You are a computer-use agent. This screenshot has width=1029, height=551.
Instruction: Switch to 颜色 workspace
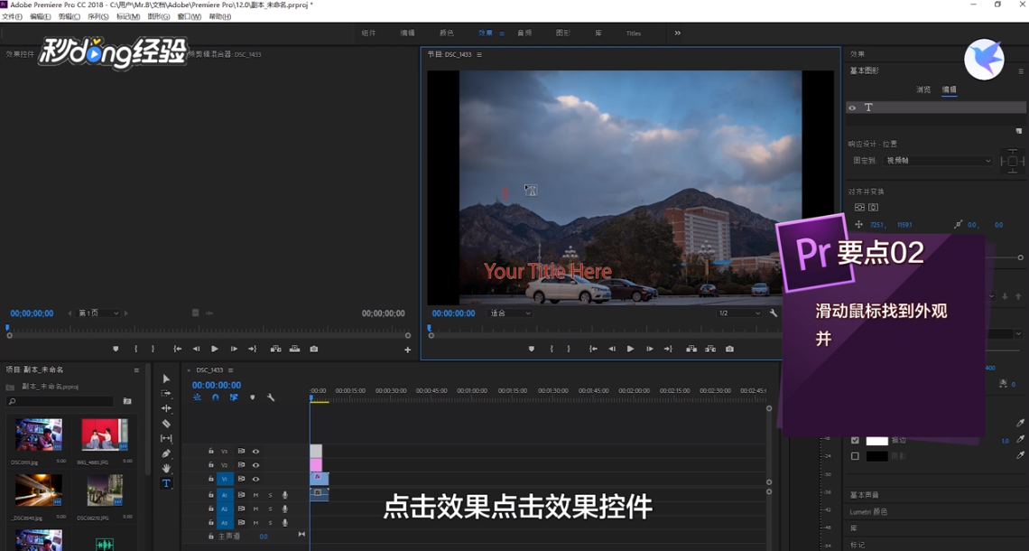pyautogui.click(x=446, y=33)
